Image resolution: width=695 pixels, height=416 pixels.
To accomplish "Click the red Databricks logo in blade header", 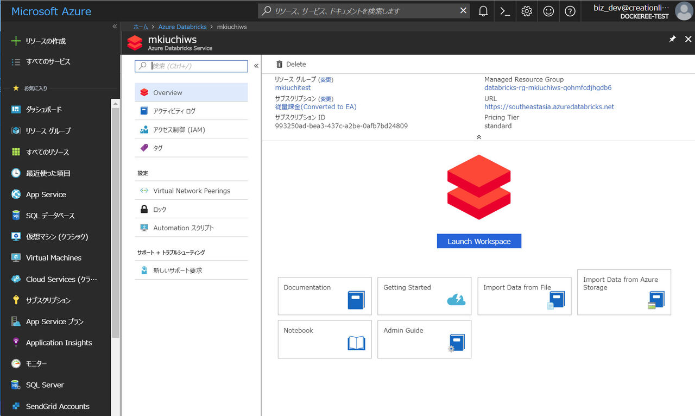I will click(135, 43).
